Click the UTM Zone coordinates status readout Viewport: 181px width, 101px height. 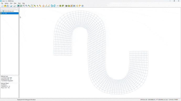(x=159, y=100)
